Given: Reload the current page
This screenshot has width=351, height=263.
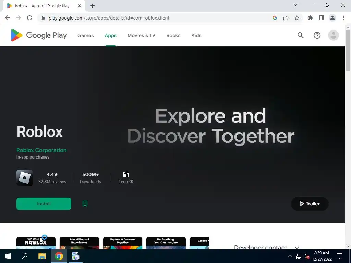Looking at the screenshot, I should (x=29, y=18).
